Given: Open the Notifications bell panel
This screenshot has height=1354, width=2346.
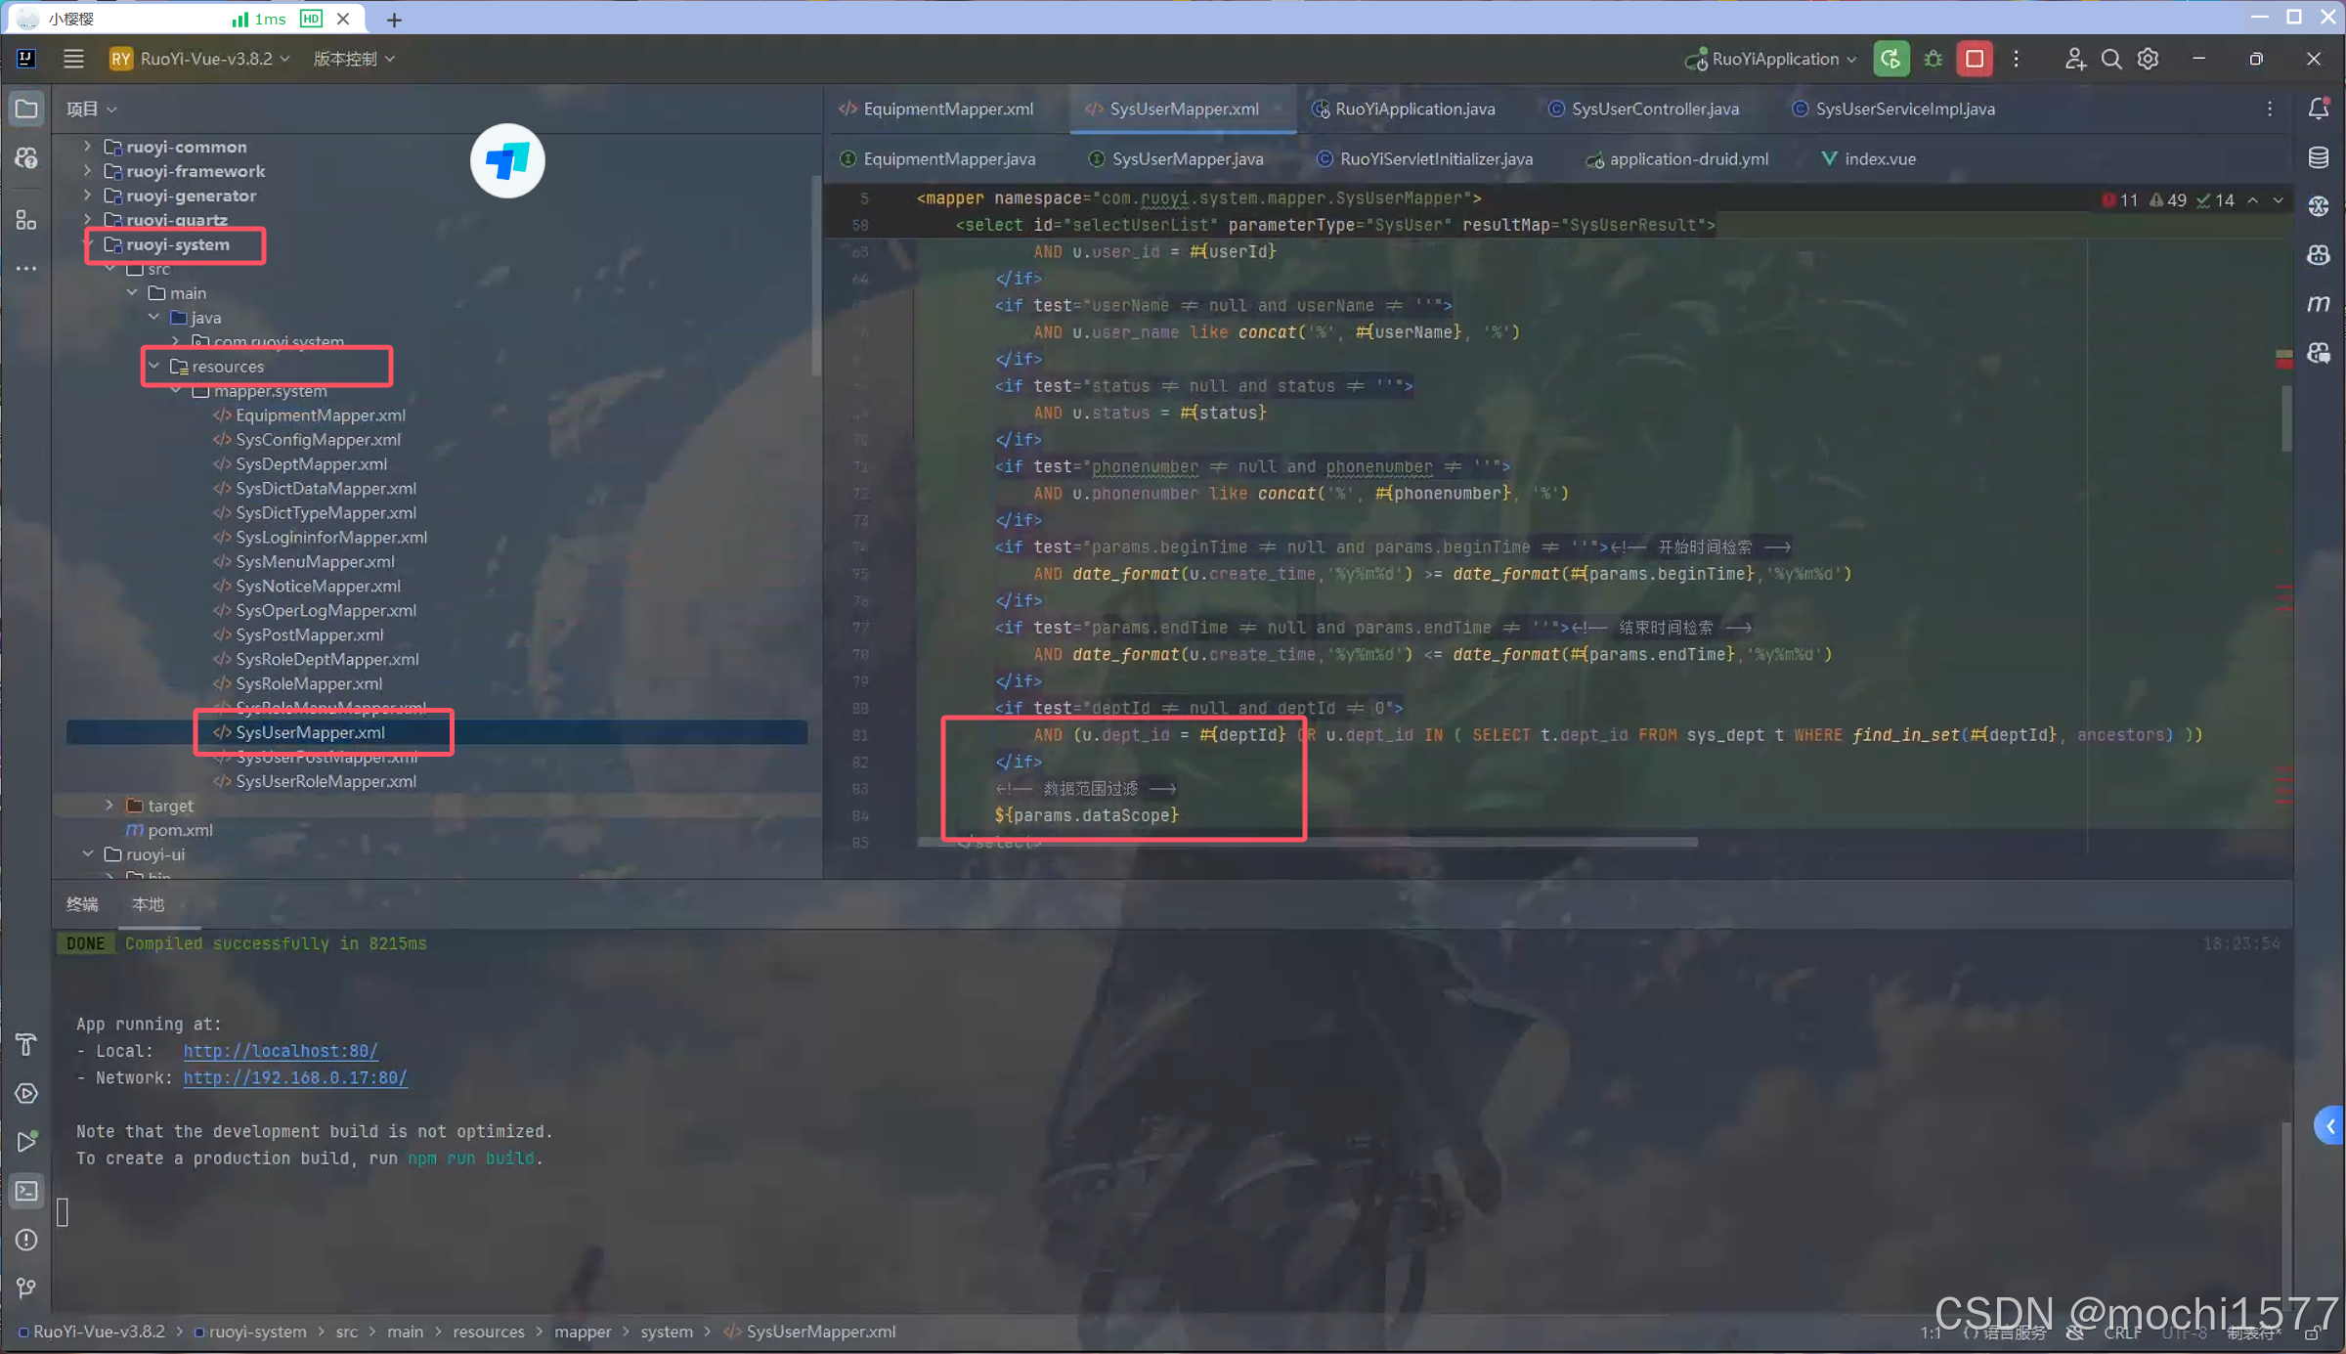Looking at the screenshot, I should tap(2318, 109).
